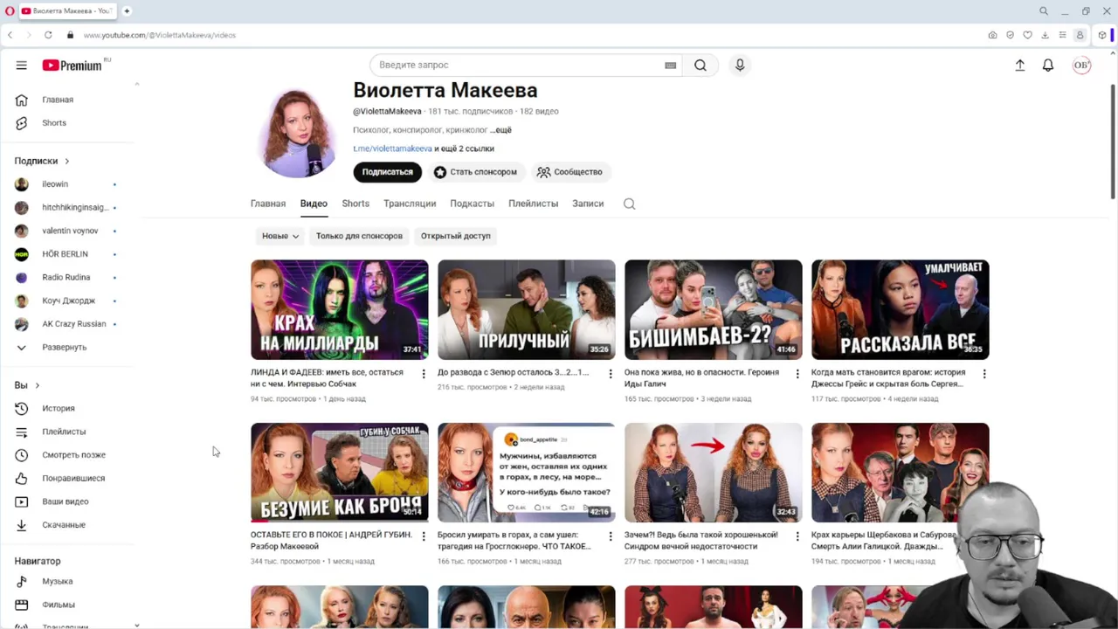Play the ПРИЛУЧНЫЙ thumbnail video
Image resolution: width=1118 pixels, height=629 pixels.
[x=527, y=309]
